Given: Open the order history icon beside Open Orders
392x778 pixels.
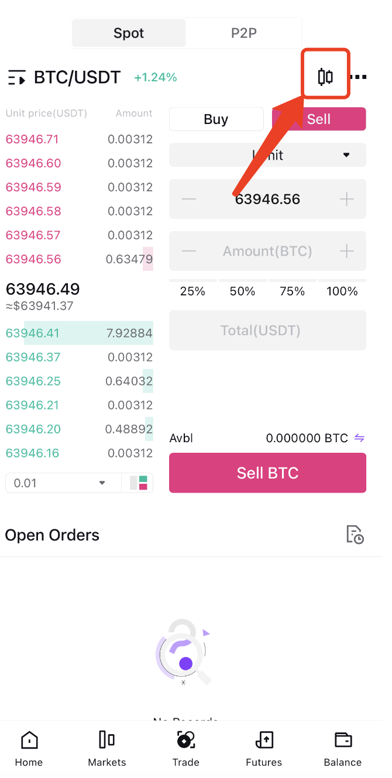Looking at the screenshot, I should click(355, 535).
